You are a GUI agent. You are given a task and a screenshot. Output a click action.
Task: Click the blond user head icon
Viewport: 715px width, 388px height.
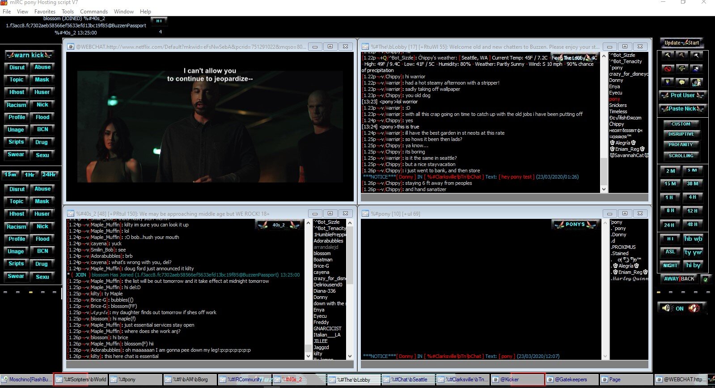[x=668, y=82]
